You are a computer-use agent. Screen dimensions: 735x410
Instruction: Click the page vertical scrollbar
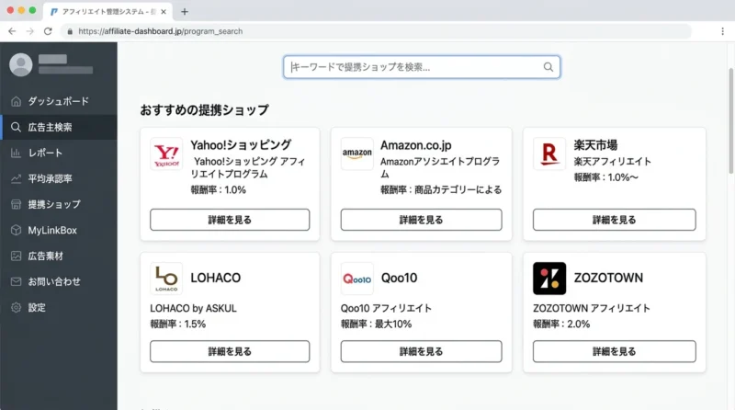[x=730, y=121]
